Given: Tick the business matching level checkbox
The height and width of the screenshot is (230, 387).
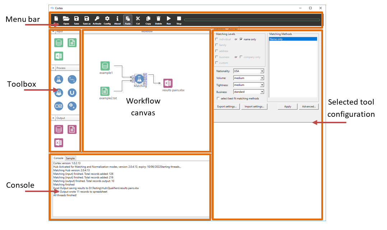Looking at the screenshot, I should pyautogui.click(x=217, y=57).
